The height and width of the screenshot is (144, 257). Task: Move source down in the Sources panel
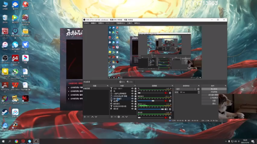127,117
